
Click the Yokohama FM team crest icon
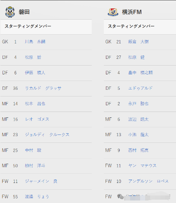(113, 12)
